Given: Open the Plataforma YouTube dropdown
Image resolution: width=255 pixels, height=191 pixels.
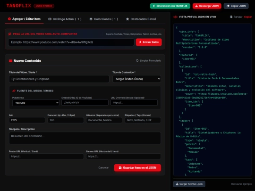Looking at the screenshot, I should click(35, 103).
